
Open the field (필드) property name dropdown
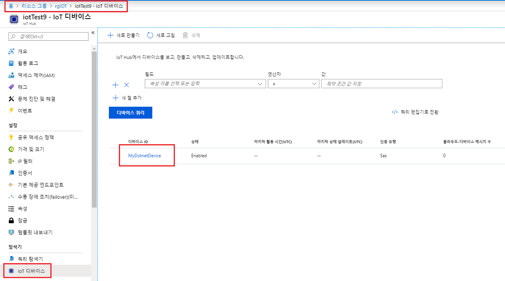pyautogui.click(x=205, y=84)
